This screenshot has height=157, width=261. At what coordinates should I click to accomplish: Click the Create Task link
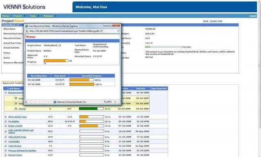coord(216,21)
